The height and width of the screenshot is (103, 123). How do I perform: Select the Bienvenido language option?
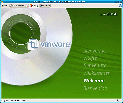pyautogui.click(x=95, y=88)
